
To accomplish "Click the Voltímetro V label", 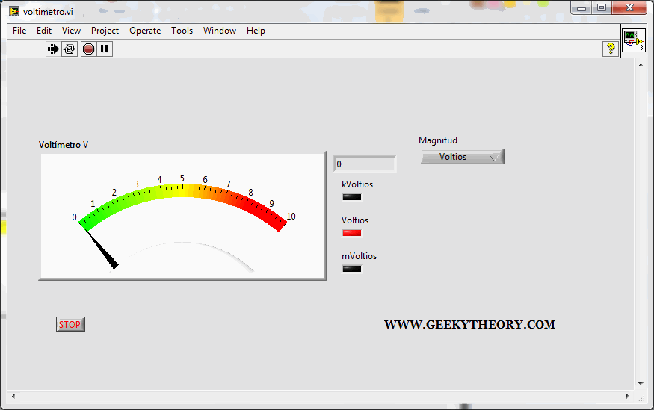I will [x=64, y=145].
